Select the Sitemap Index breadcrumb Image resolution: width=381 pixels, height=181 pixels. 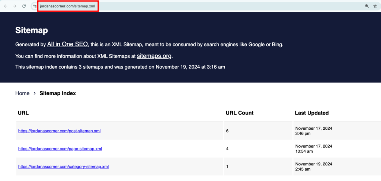pyautogui.click(x=58, y=93)
